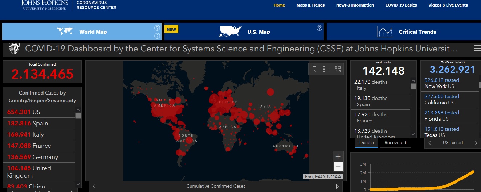Viewport: 481px width, 192px height.
Task: Switch to the Recovered tab
Action: pyautogui.click(x=395, y=143)
